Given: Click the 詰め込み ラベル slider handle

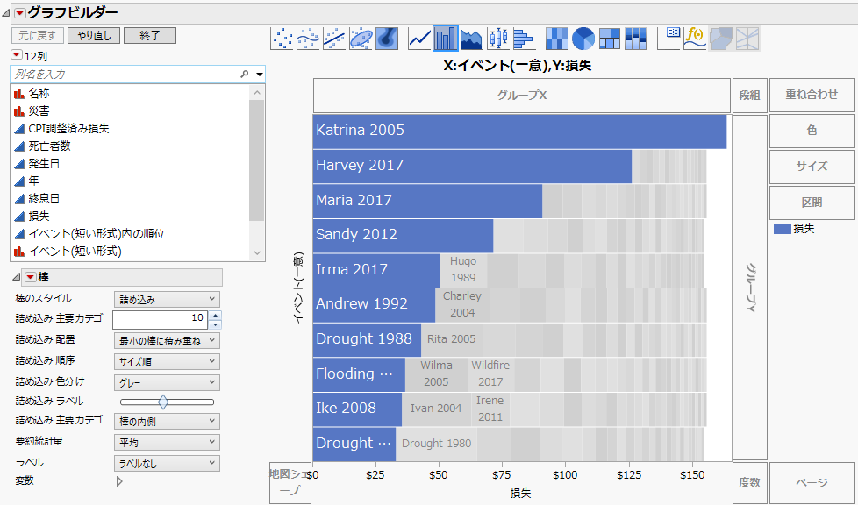Looking at the screenshot, I should [163, 402].
